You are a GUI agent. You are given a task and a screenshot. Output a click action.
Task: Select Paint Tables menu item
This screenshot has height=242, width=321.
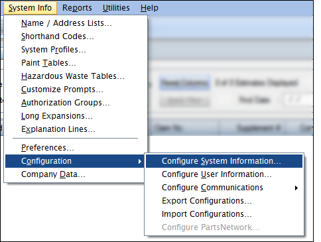tap(76, 63)
